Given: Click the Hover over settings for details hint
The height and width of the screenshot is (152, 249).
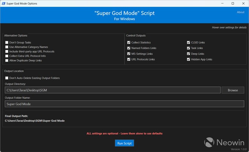Looking at the screenshot, I should [x=229, y=27].
